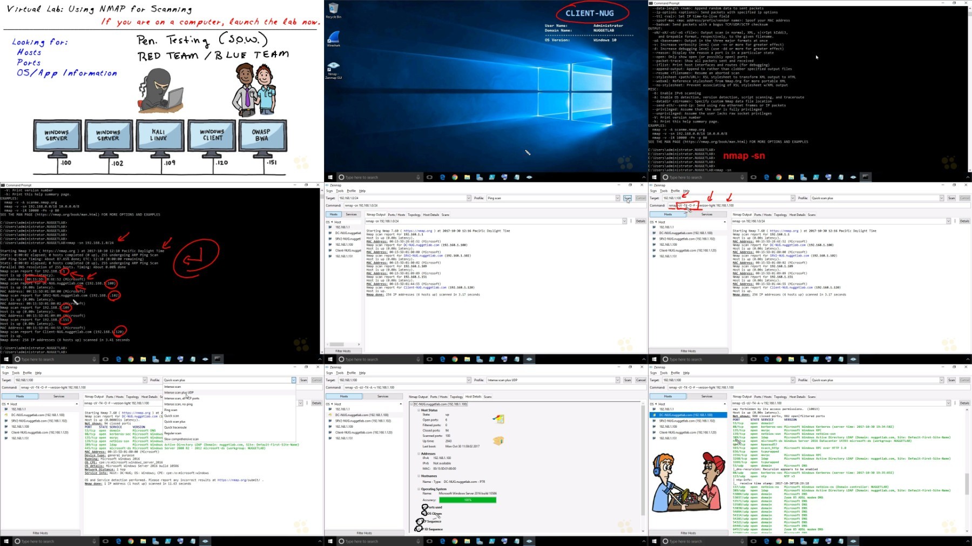Click DC-NUG host icon in Host Details window
972x546 pixels.
point(330,415)
